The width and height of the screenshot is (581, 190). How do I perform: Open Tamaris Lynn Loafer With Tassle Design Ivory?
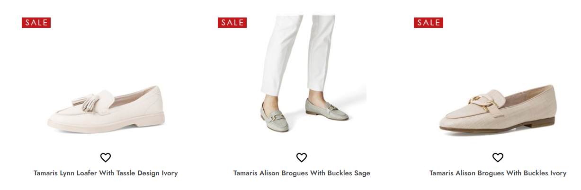point(106,173)
